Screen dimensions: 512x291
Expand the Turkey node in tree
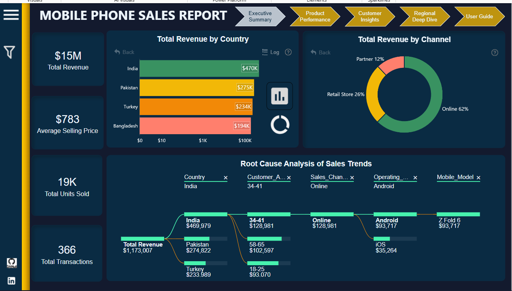pos(206,263)
